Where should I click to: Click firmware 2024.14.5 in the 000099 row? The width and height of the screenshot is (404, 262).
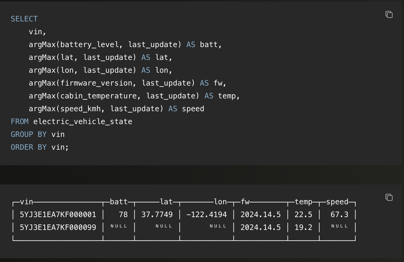coord(261,227)
